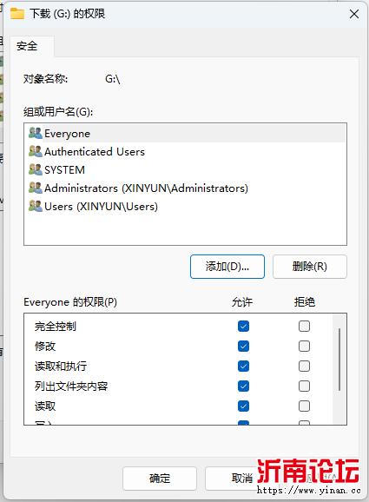Check 拒绝 for 修改
Screen dimensions: 369x502
pyautogui.click(x=304, y=346)
